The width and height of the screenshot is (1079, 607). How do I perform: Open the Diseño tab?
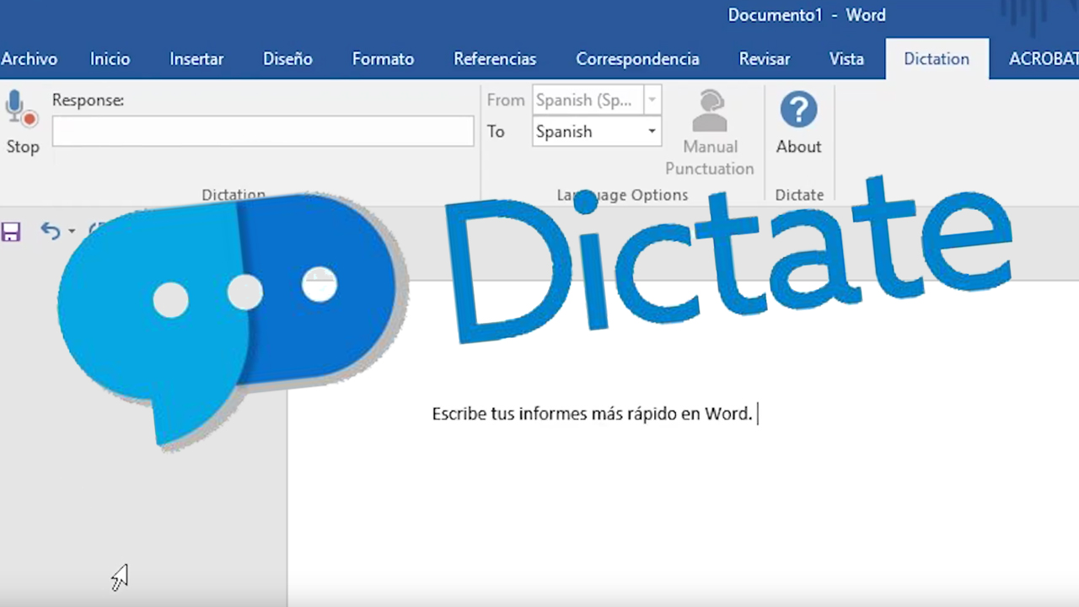[x=287, y=59]
